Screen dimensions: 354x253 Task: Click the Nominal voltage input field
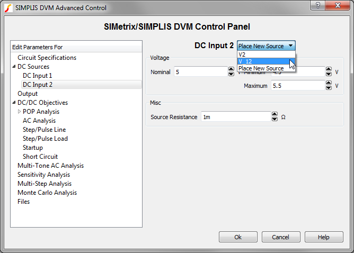click(200, 71)
